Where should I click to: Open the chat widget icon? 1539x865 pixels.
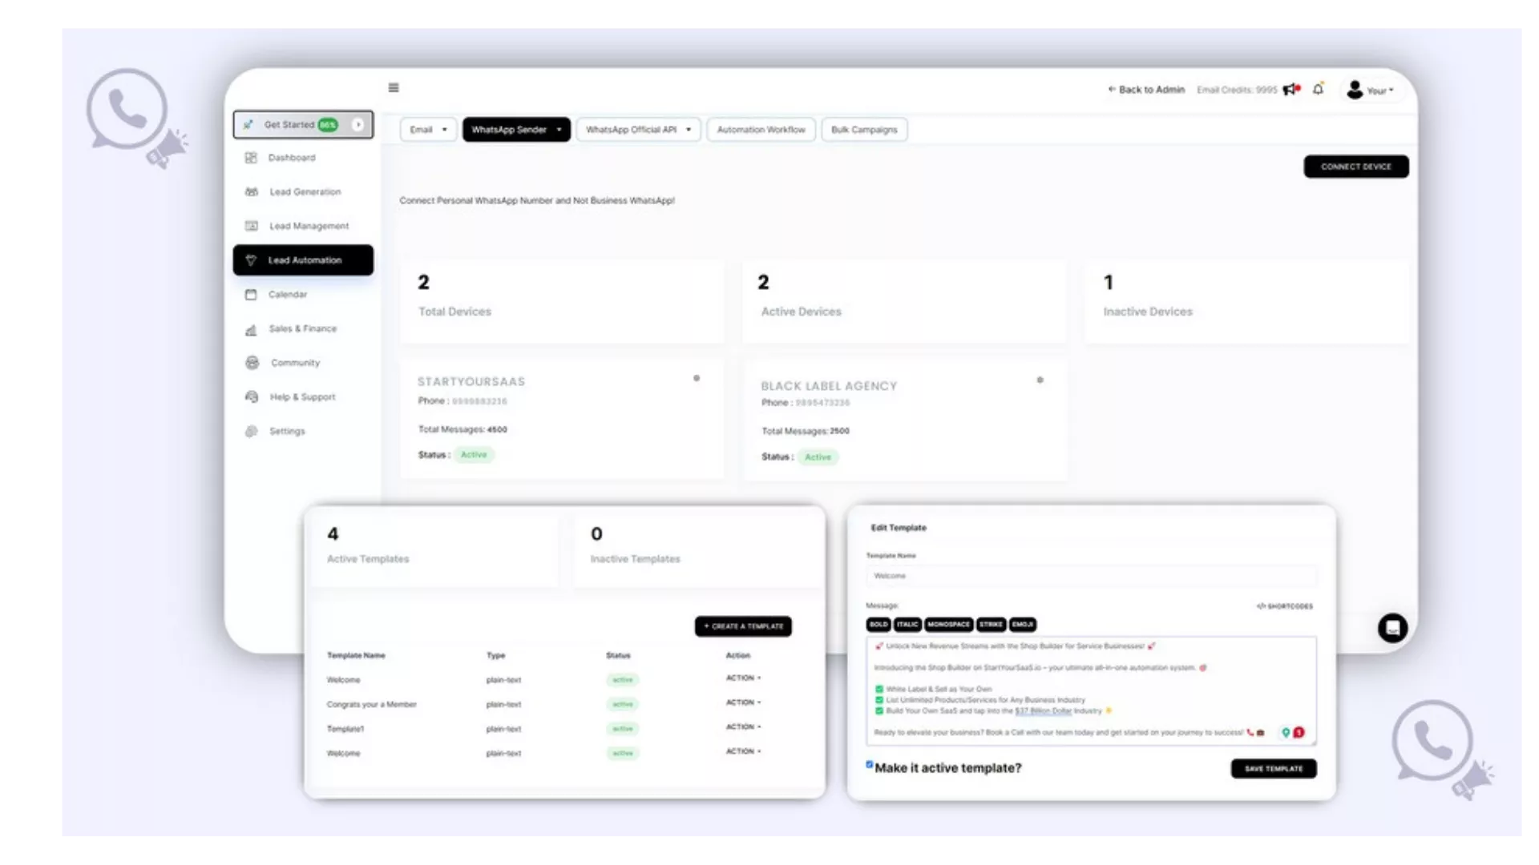1392,628
